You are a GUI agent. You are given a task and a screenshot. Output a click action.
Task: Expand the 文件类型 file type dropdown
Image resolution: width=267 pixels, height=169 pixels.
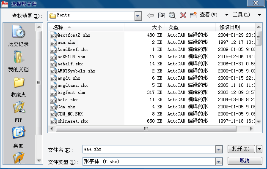click(219, 161)
